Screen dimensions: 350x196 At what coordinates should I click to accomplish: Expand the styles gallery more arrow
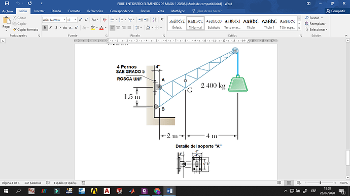(299, 28)
